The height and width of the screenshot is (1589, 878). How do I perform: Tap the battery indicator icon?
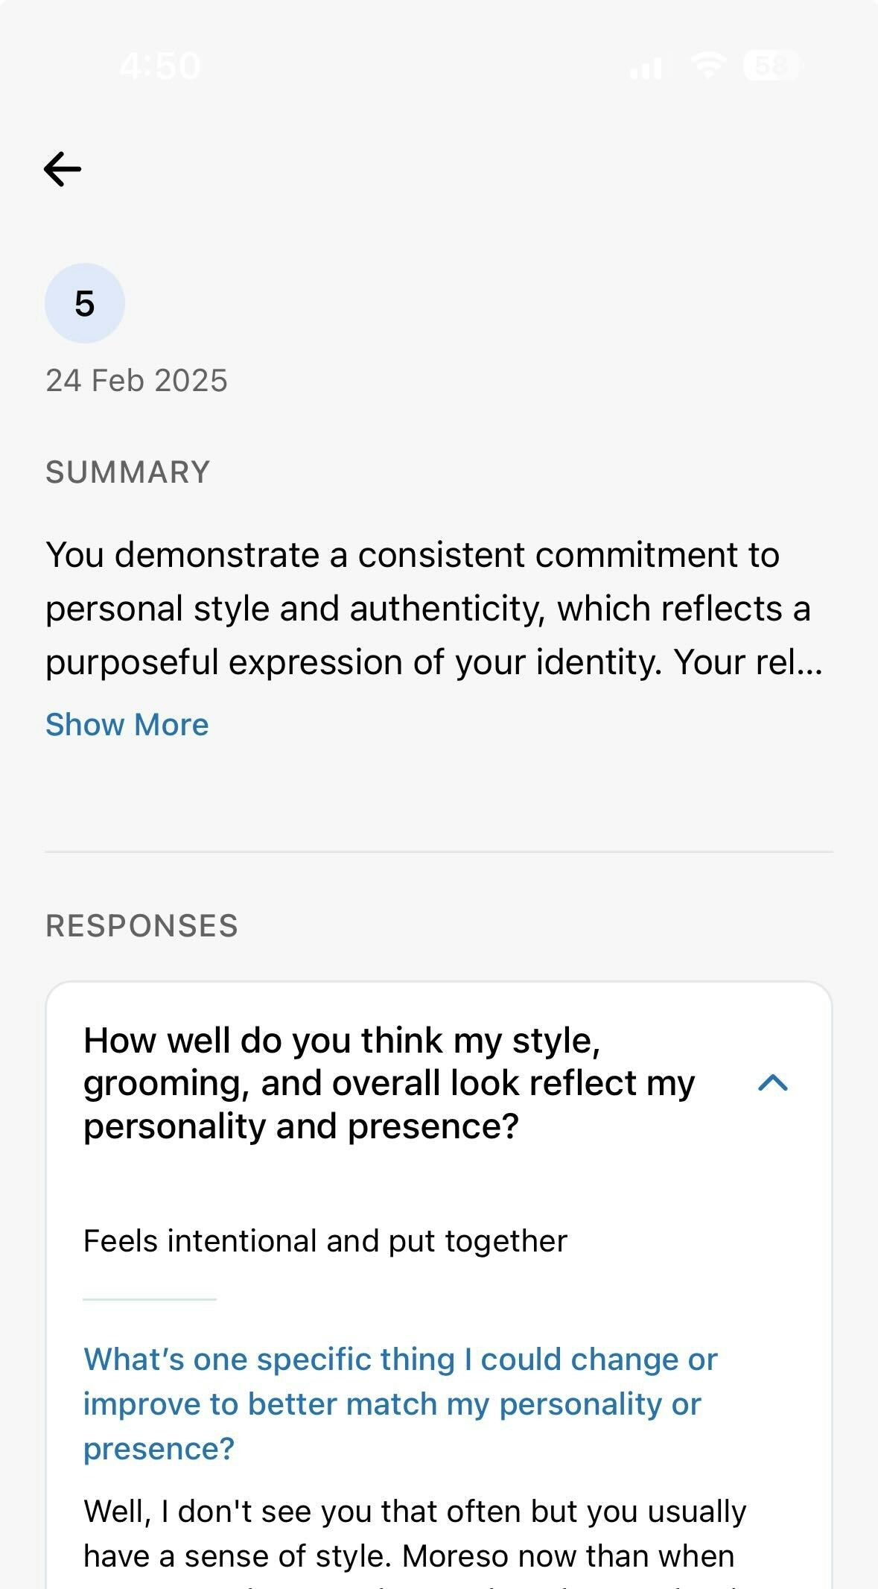[772, 66]
